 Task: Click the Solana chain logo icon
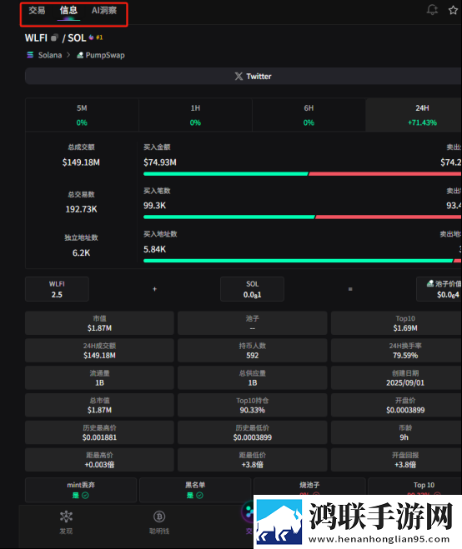[x=30, y=55]
